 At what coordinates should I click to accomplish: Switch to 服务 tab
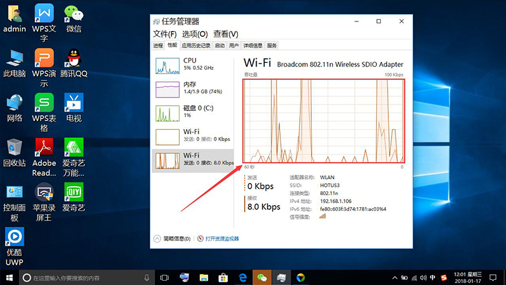point(272,46)
